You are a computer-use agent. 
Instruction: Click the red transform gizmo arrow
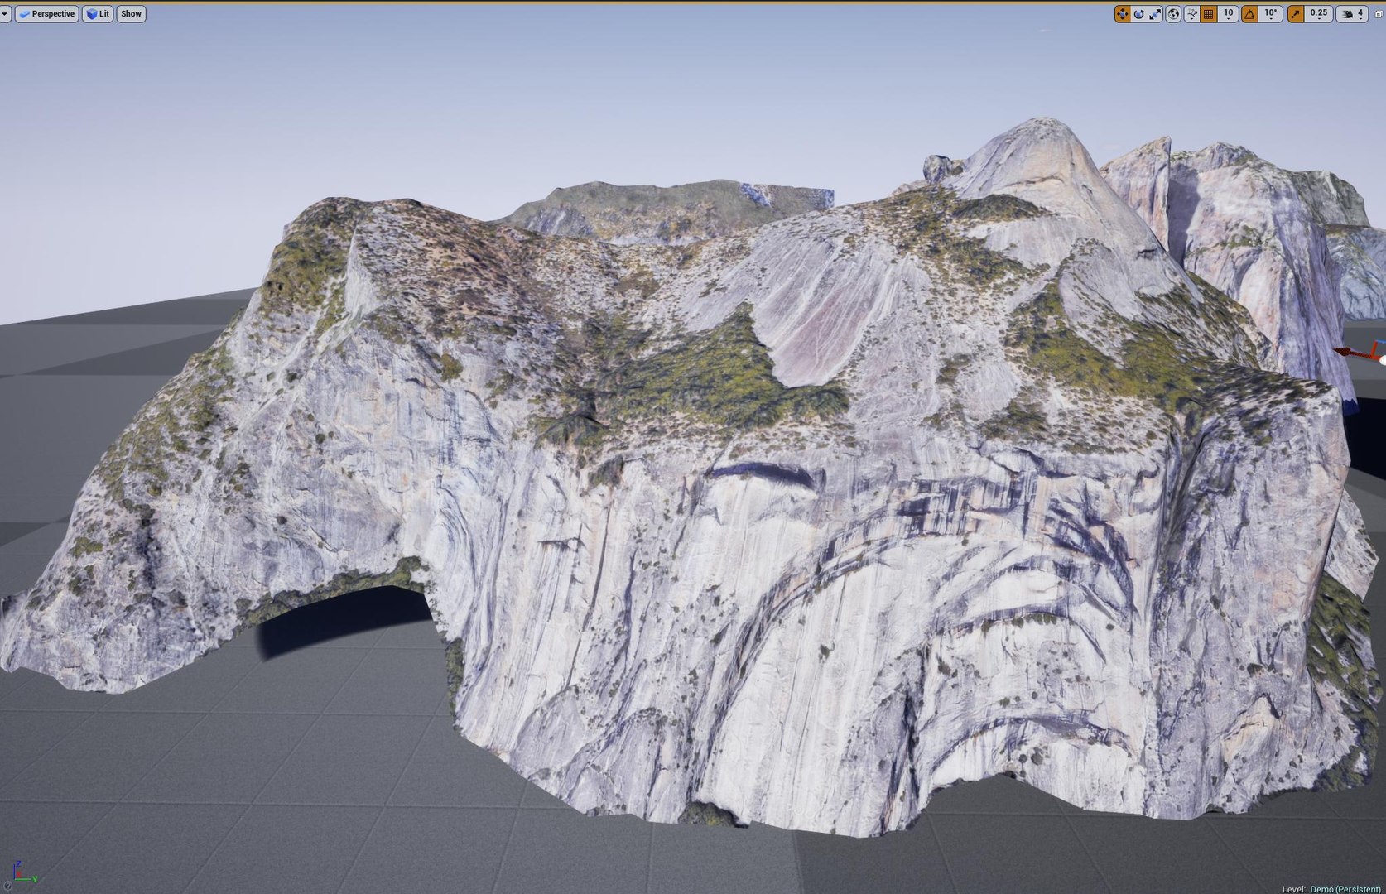[x=1348, y=353]
